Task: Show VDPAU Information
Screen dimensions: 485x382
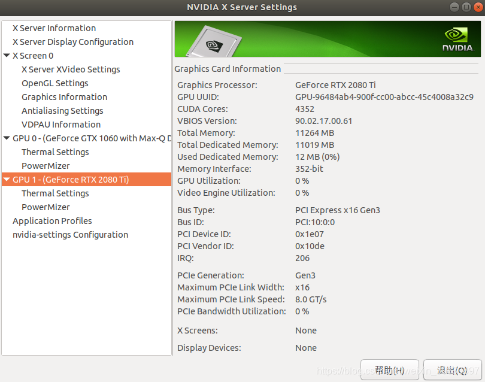Action: pos(61,125)
